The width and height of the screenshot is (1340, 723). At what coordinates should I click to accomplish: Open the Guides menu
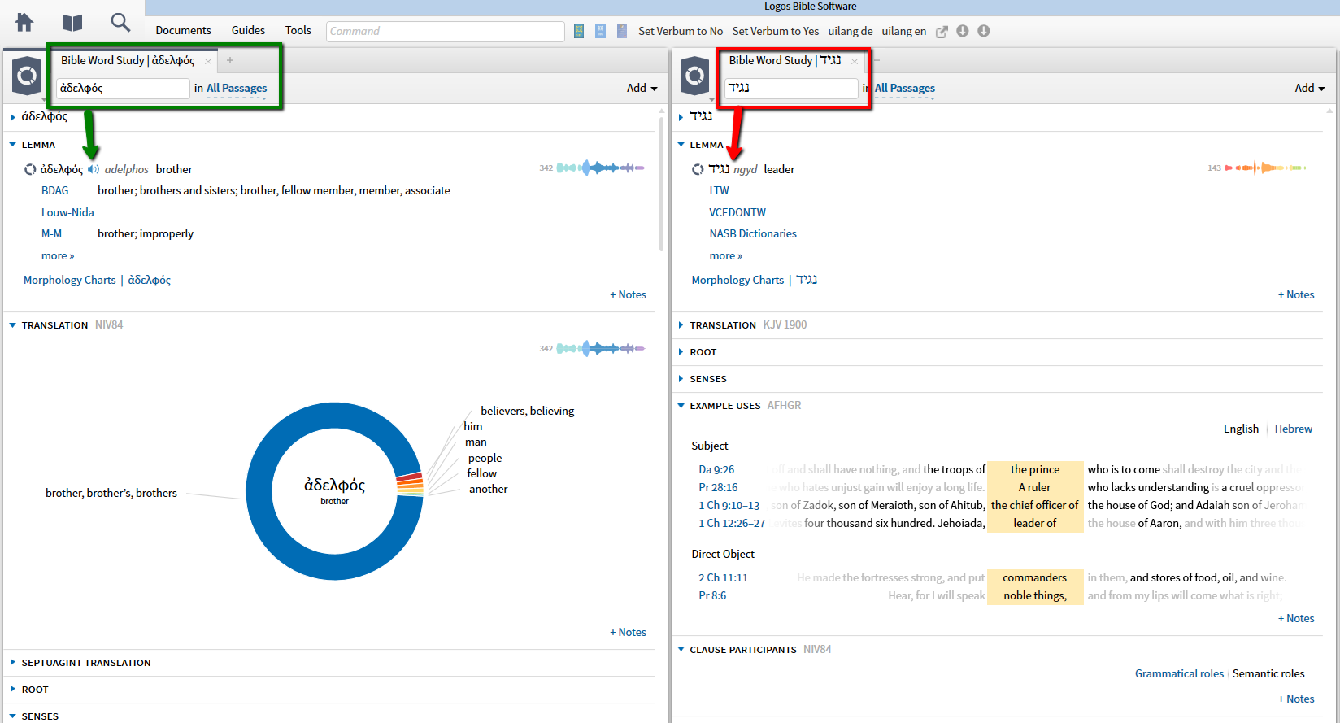pyautogui.click(x=248, y=30)
